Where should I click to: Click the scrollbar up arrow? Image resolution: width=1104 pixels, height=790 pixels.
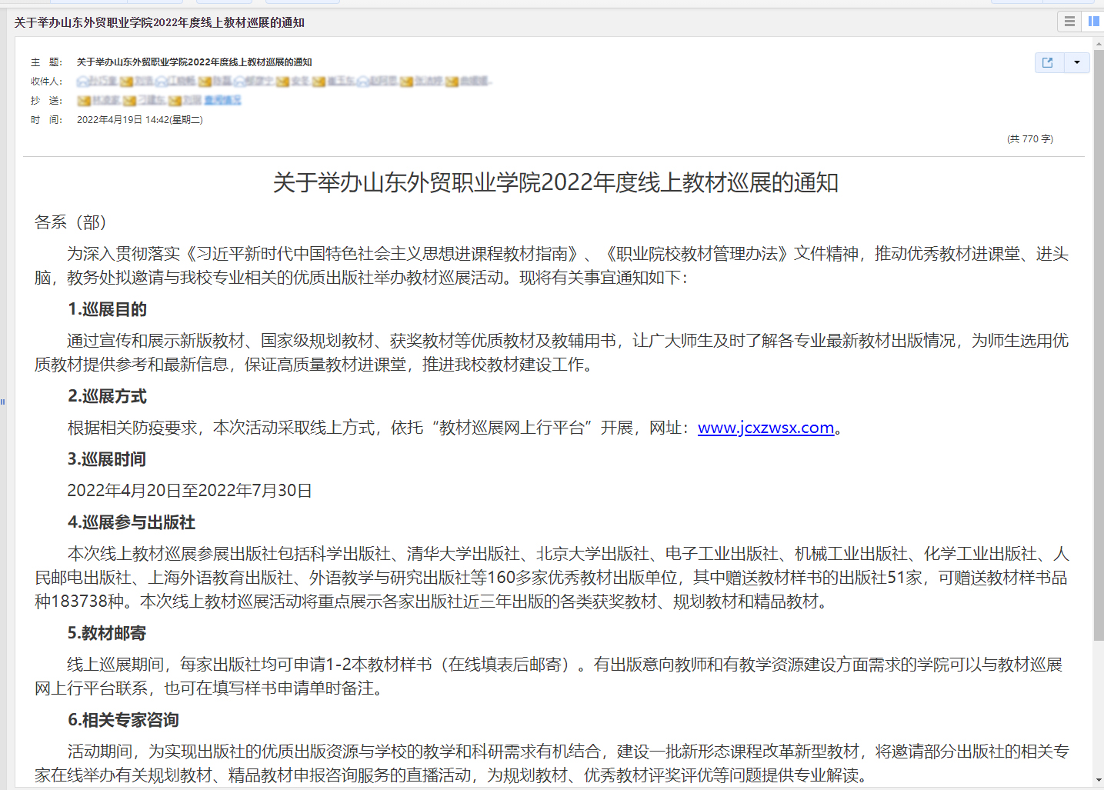click(1098, 43)
